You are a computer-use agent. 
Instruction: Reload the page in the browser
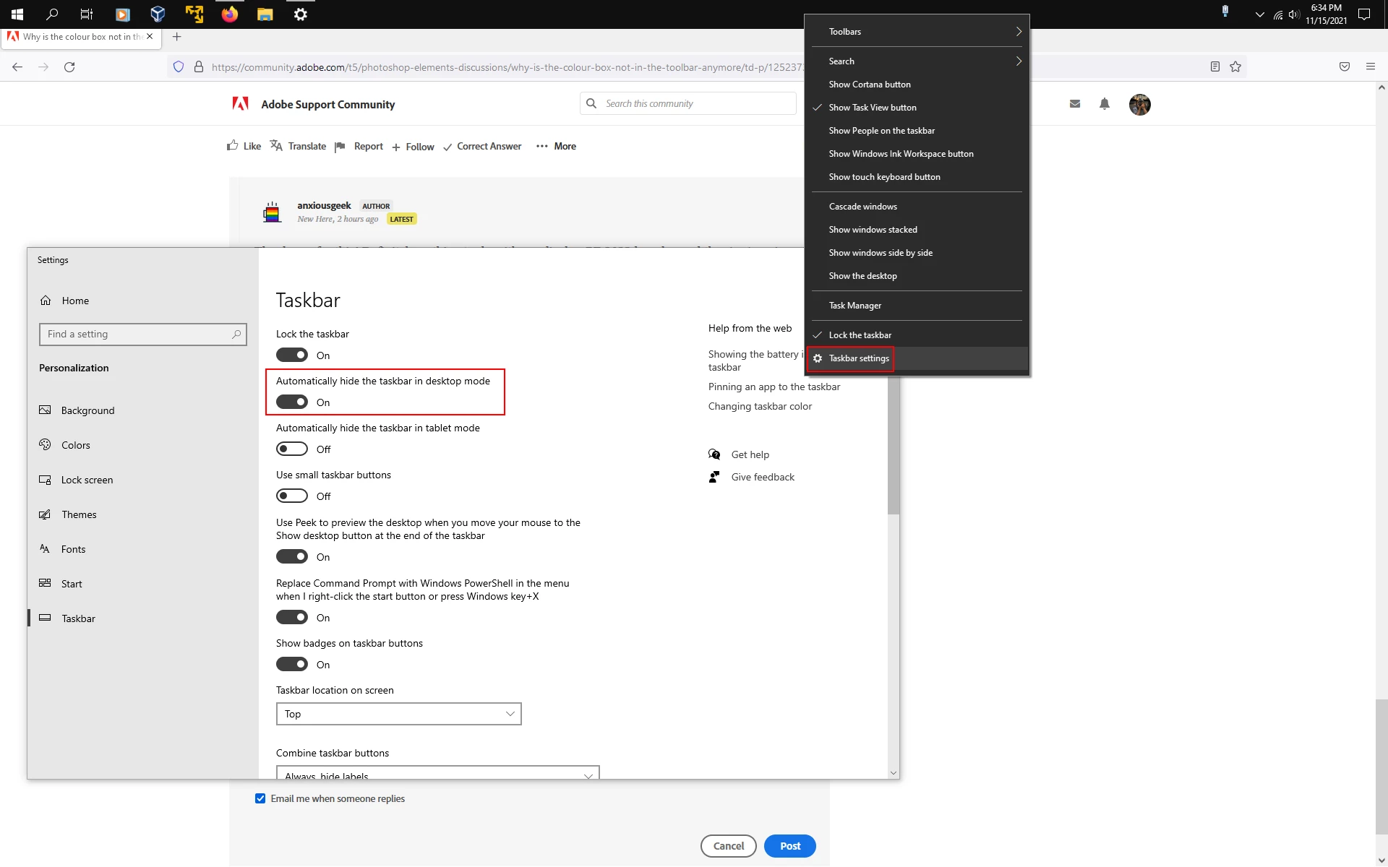click(69, 66)
